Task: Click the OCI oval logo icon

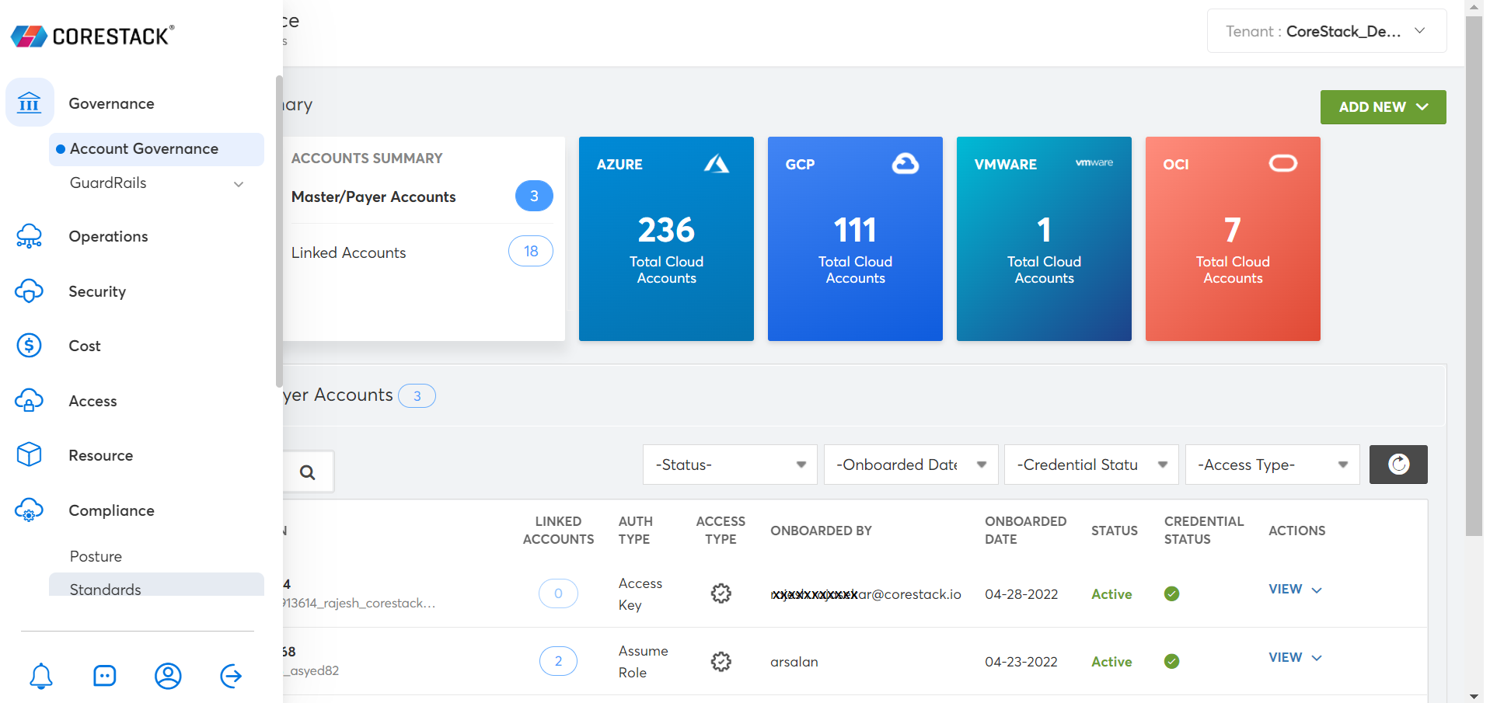Action: [1283, 163]
